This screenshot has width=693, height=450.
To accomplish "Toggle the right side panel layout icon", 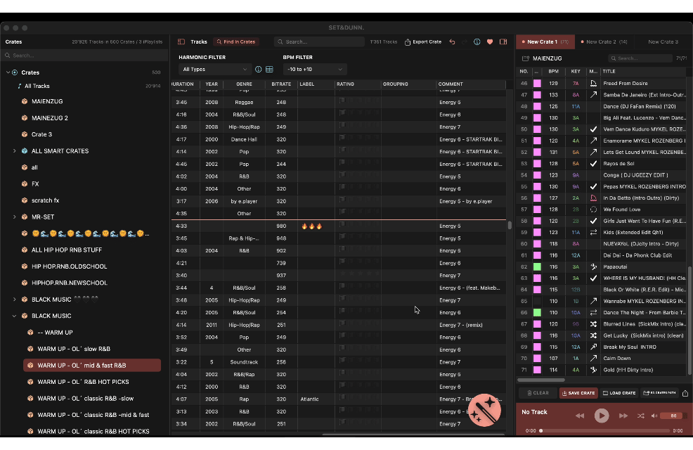I will 503,41.
